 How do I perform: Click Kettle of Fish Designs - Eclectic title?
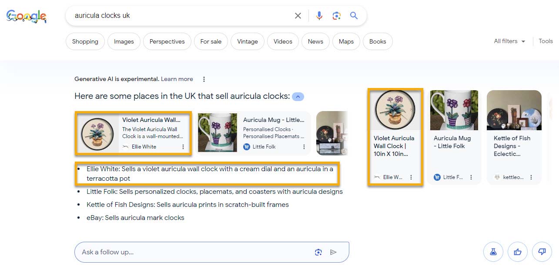pos(512,146)
